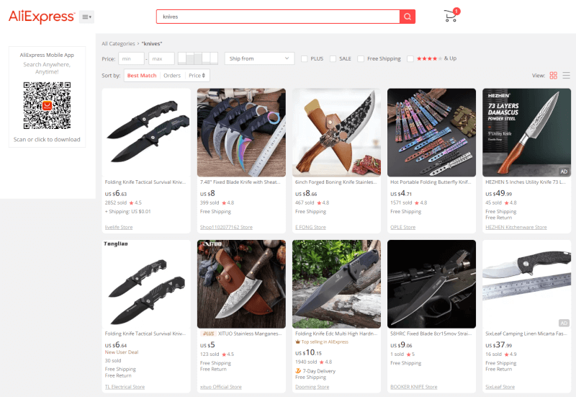This screenshot has height=397, width=576.
Task: Click the cart notification badge
Action: pyautogui.click(x=456, y=11)
